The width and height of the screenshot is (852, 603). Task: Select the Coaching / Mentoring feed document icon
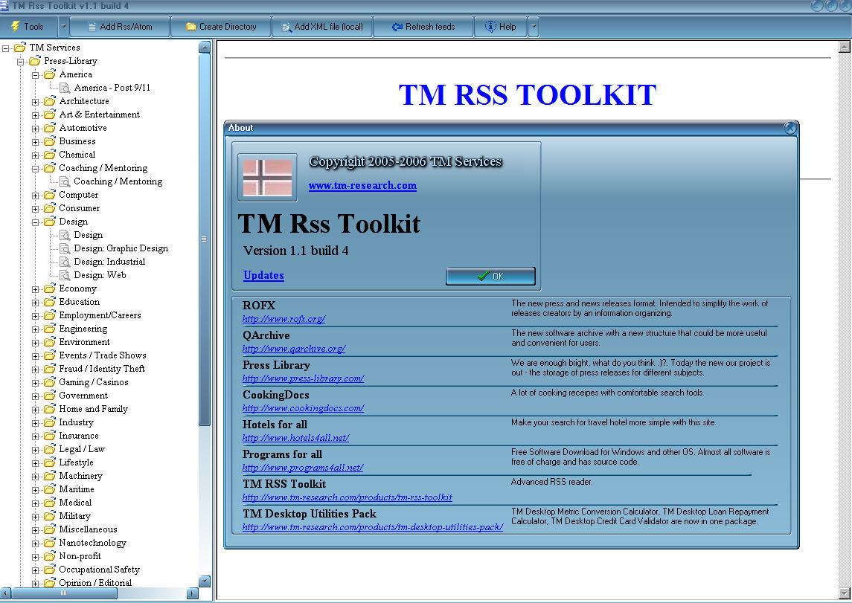pyautogui.click(x=65, y=182)
